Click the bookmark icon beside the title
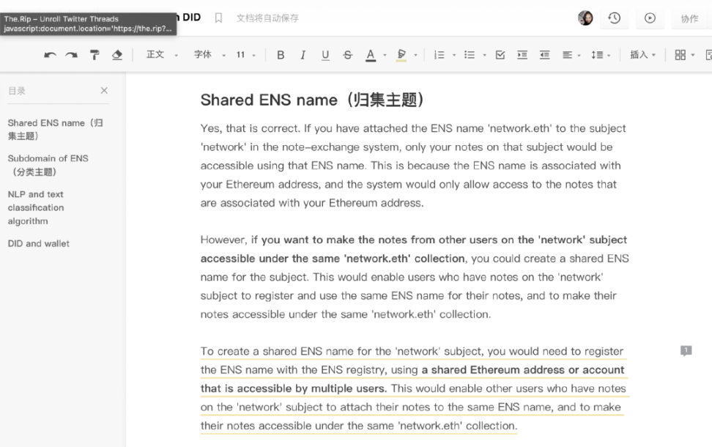The image size is (712, 447). pyautogui.click(x=218, y=18)
